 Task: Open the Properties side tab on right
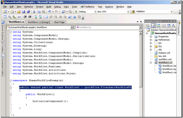click(179, 28)
